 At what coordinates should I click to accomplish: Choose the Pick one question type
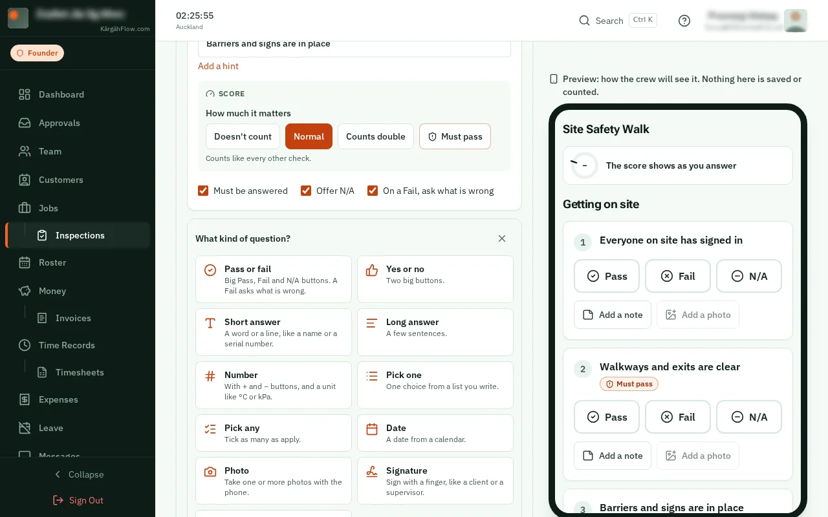tap(435, 385)
